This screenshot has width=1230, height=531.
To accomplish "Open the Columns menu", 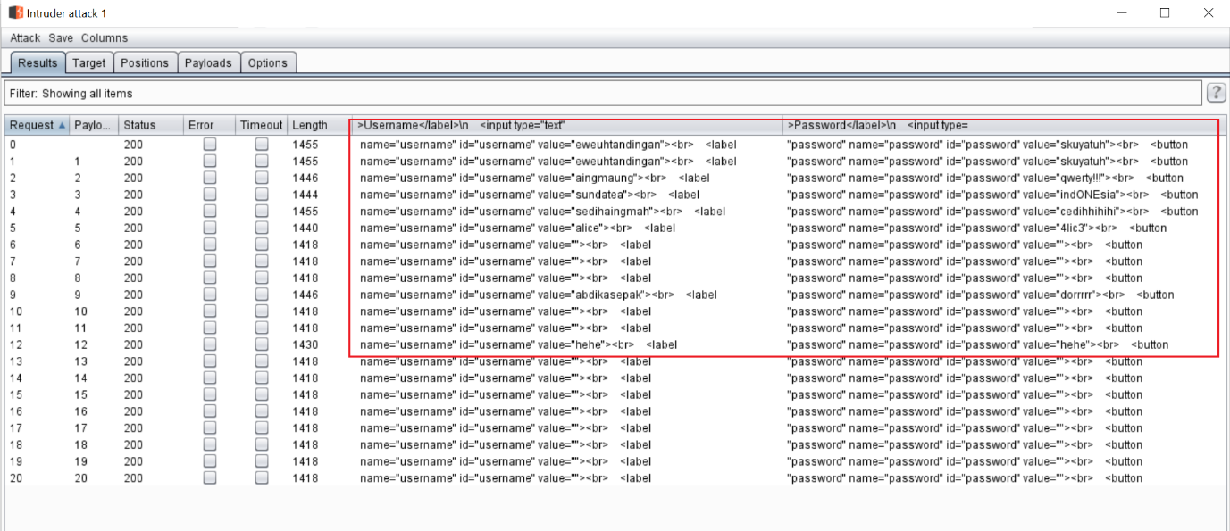I will (105, 38).
